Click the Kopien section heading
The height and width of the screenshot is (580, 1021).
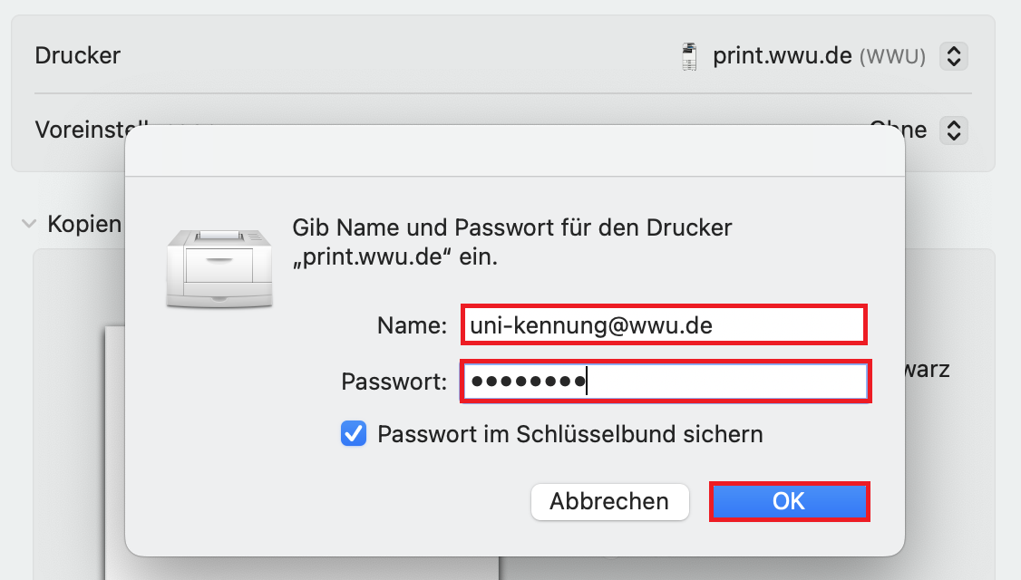point(84,224)
